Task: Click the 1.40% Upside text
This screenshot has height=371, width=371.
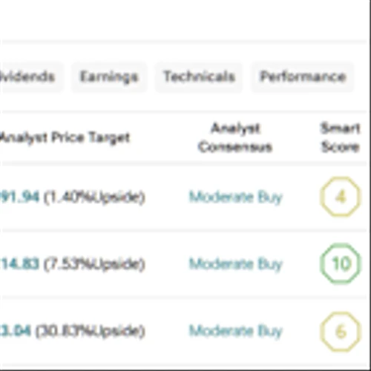Action: (94, 197)
